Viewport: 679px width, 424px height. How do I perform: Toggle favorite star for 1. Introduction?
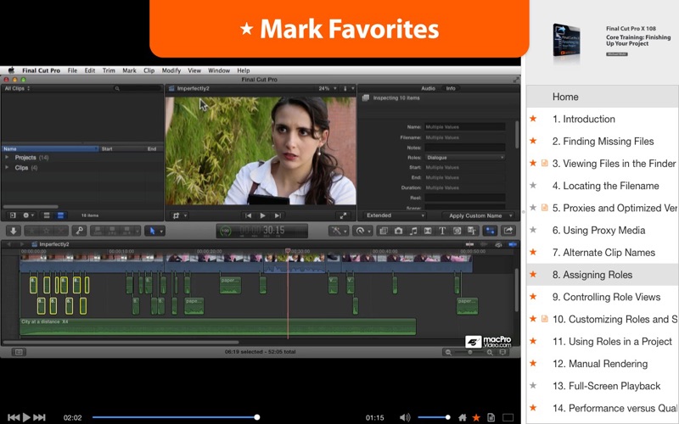tap(533, 119)
